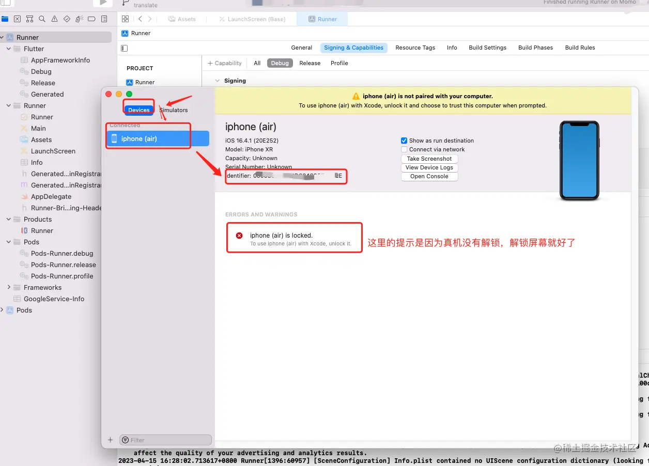Click View Device Logs button
The width and height of the screenshot is (649, 466).
(429, 167)
